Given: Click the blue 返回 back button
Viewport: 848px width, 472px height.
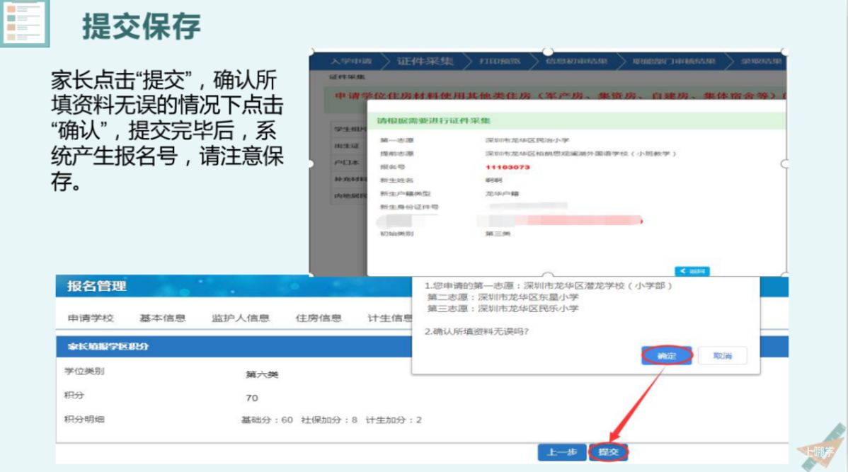Looking at the screenshot, I should 692,271.
